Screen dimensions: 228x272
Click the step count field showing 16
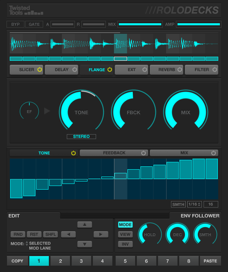[210, 204]
